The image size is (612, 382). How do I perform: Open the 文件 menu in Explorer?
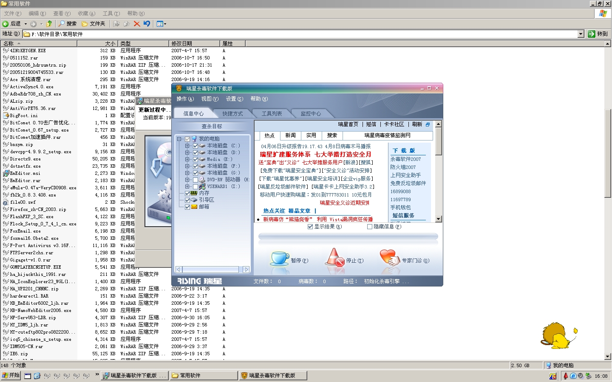(12, 14)
